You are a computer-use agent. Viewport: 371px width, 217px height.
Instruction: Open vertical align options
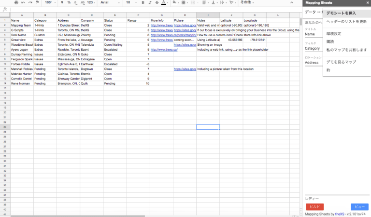(214, 2)
